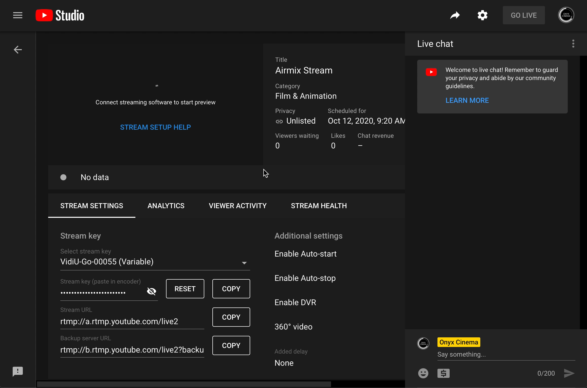Open the Stream Health tab

click(x=319, y=206)
